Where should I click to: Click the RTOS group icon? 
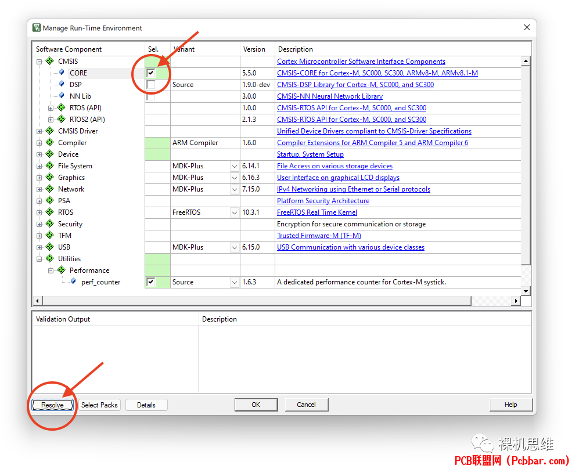click(x=50, y=212)
